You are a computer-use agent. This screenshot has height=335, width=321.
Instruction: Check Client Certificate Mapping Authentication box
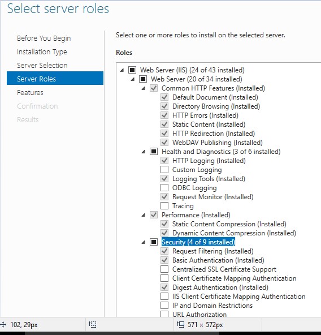click(164, 278)
